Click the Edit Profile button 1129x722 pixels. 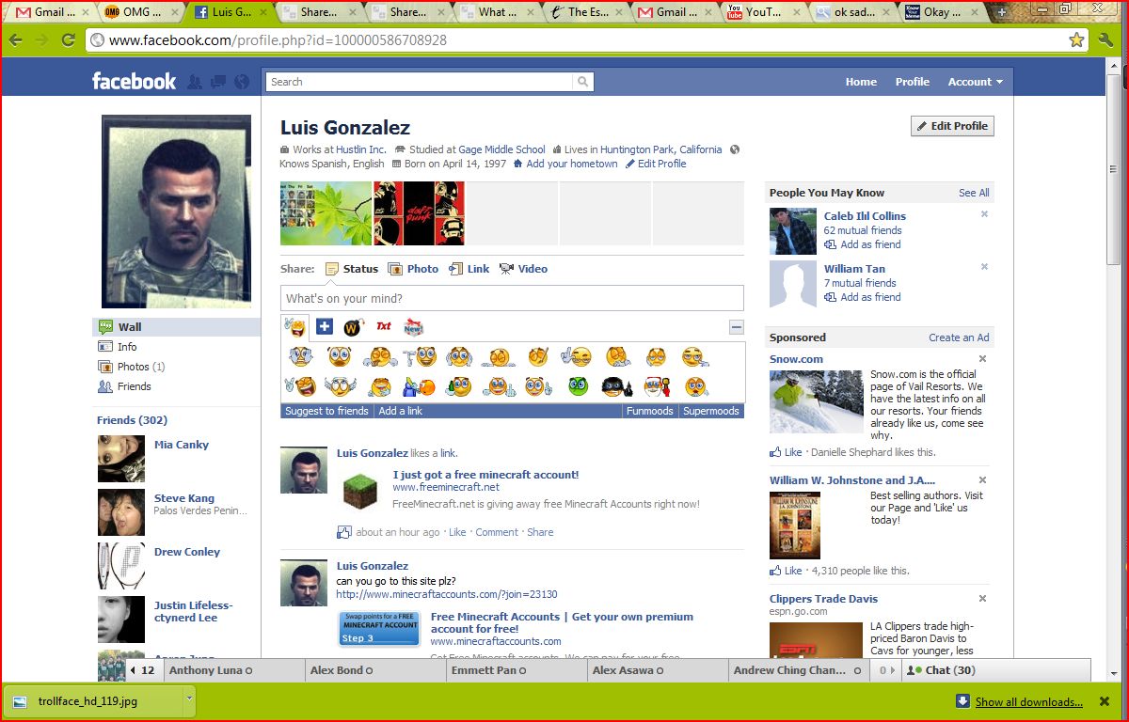(952, 126)
